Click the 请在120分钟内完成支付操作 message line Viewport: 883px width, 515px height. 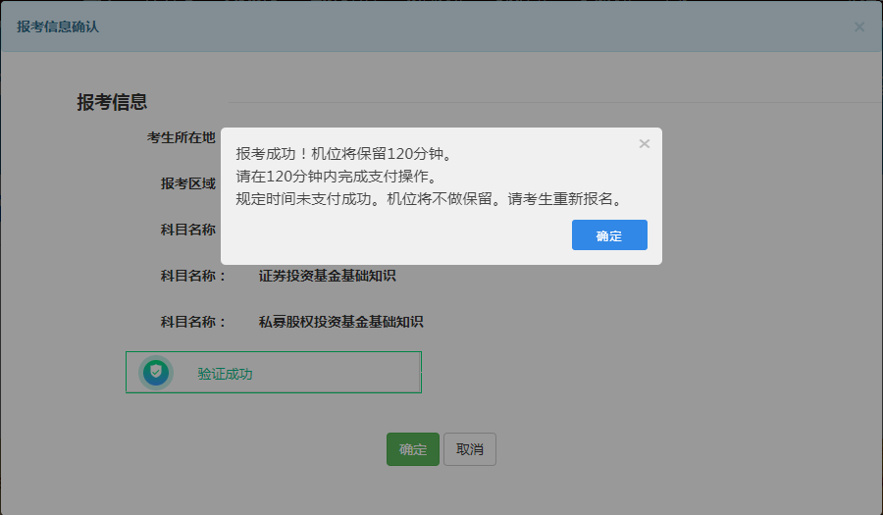point(337,177)
